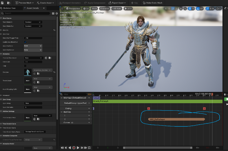Toggle the loop playback button
Viewport: 228px width, 151px height.
tap(89, 148)
